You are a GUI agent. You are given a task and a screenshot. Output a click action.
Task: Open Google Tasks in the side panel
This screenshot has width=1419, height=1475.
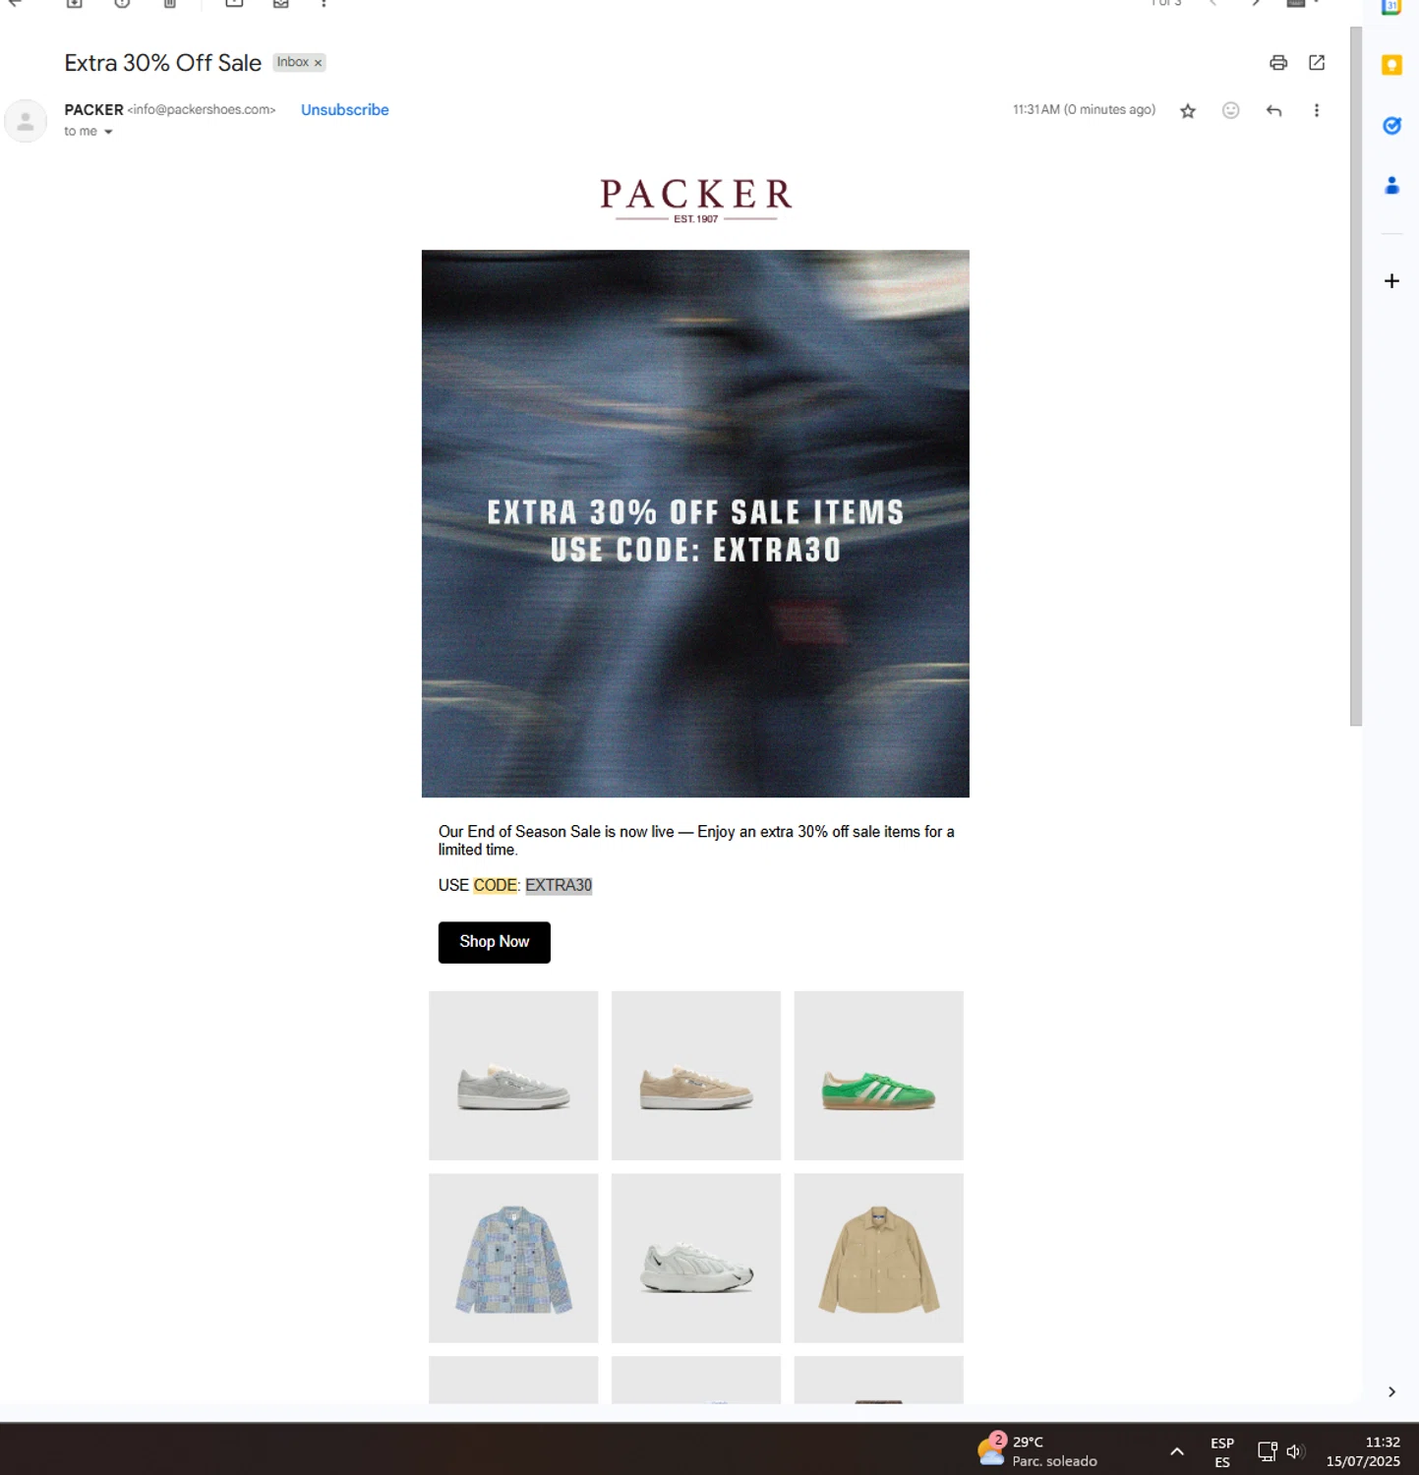pyautogui.click(x=1391, y=125)
